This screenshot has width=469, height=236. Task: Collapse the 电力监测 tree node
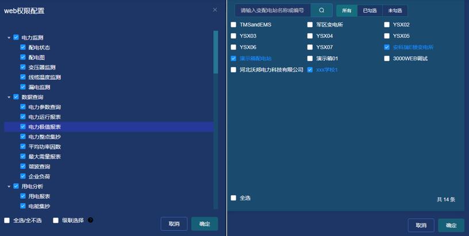point(9,37)
